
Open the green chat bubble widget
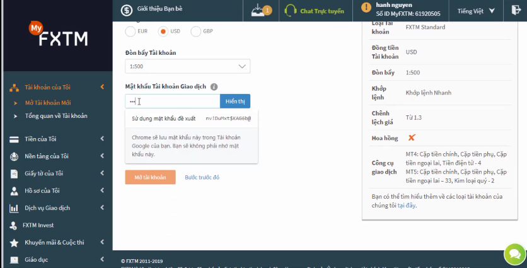515,254
